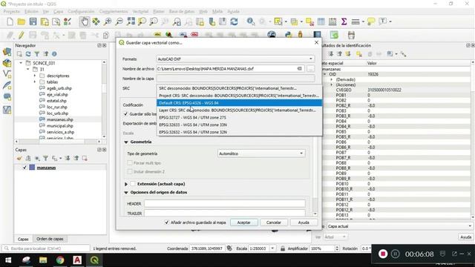Select the Zoom In magnifier tool
This screenshot has width=475, height=267.
pos(108,22)
